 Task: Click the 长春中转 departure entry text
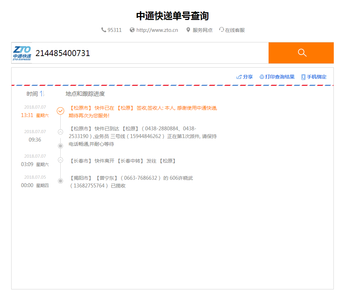tap(123, 161)
